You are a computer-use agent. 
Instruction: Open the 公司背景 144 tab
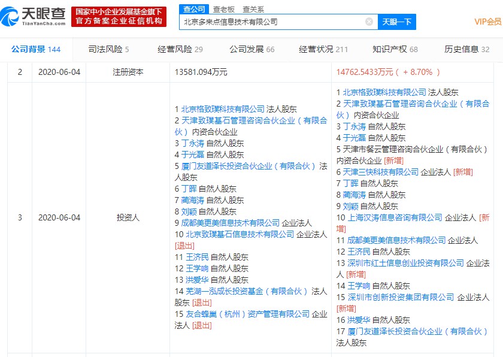tap(36, 49)
